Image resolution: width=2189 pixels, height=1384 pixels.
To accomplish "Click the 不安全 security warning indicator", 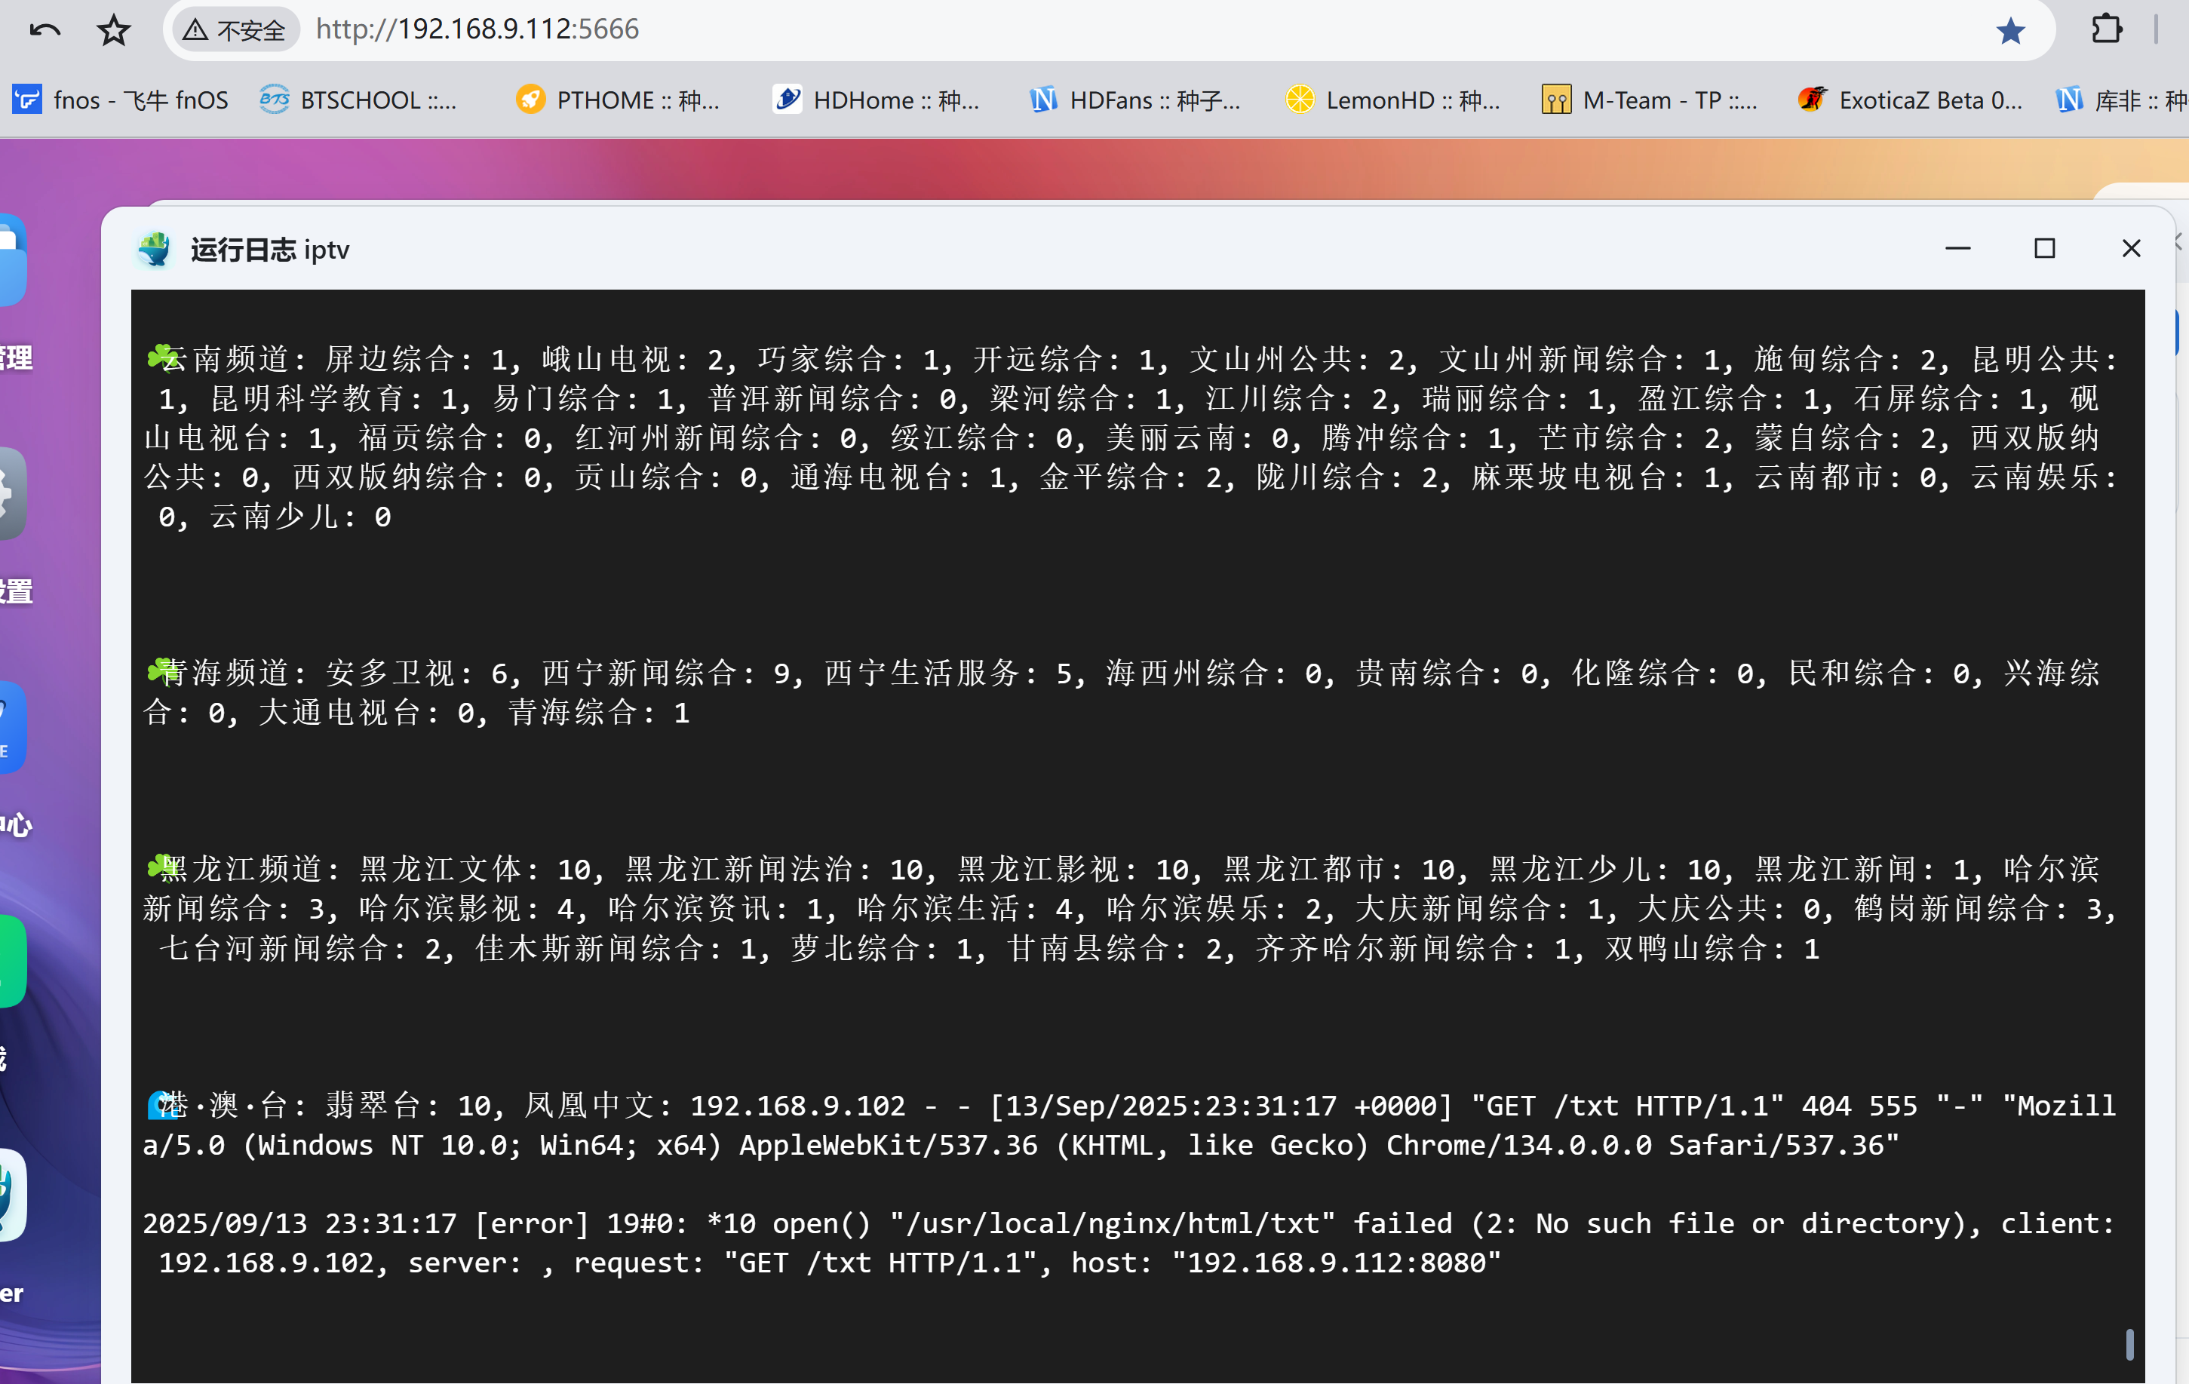I will [235, 28].
